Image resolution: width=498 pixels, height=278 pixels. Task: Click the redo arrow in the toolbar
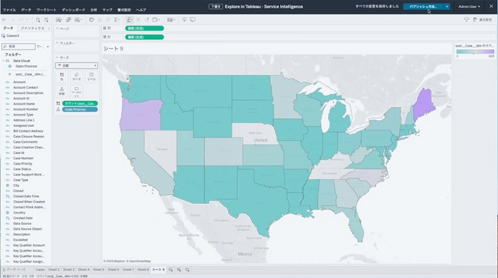tap(12, 20)
